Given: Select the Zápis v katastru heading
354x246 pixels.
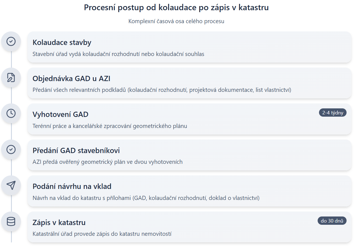Looking at the screenshot, I should [59, 223].
